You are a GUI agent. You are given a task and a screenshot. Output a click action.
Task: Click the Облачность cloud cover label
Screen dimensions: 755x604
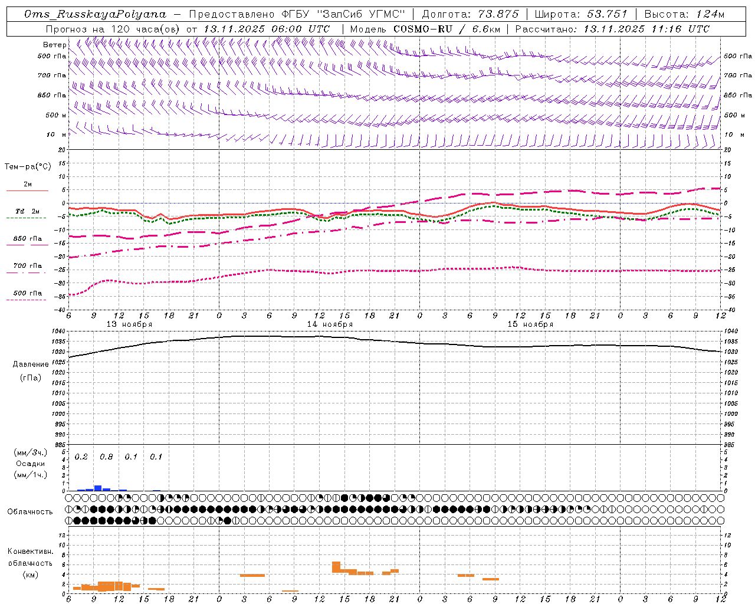tap(30, 512)
